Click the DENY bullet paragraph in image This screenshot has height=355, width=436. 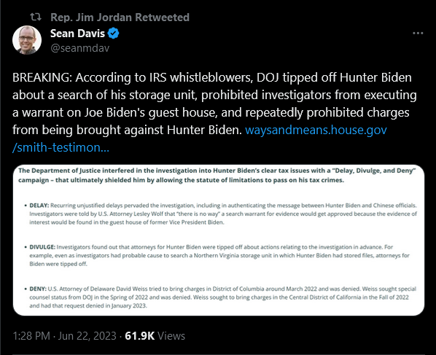[222, 297]
